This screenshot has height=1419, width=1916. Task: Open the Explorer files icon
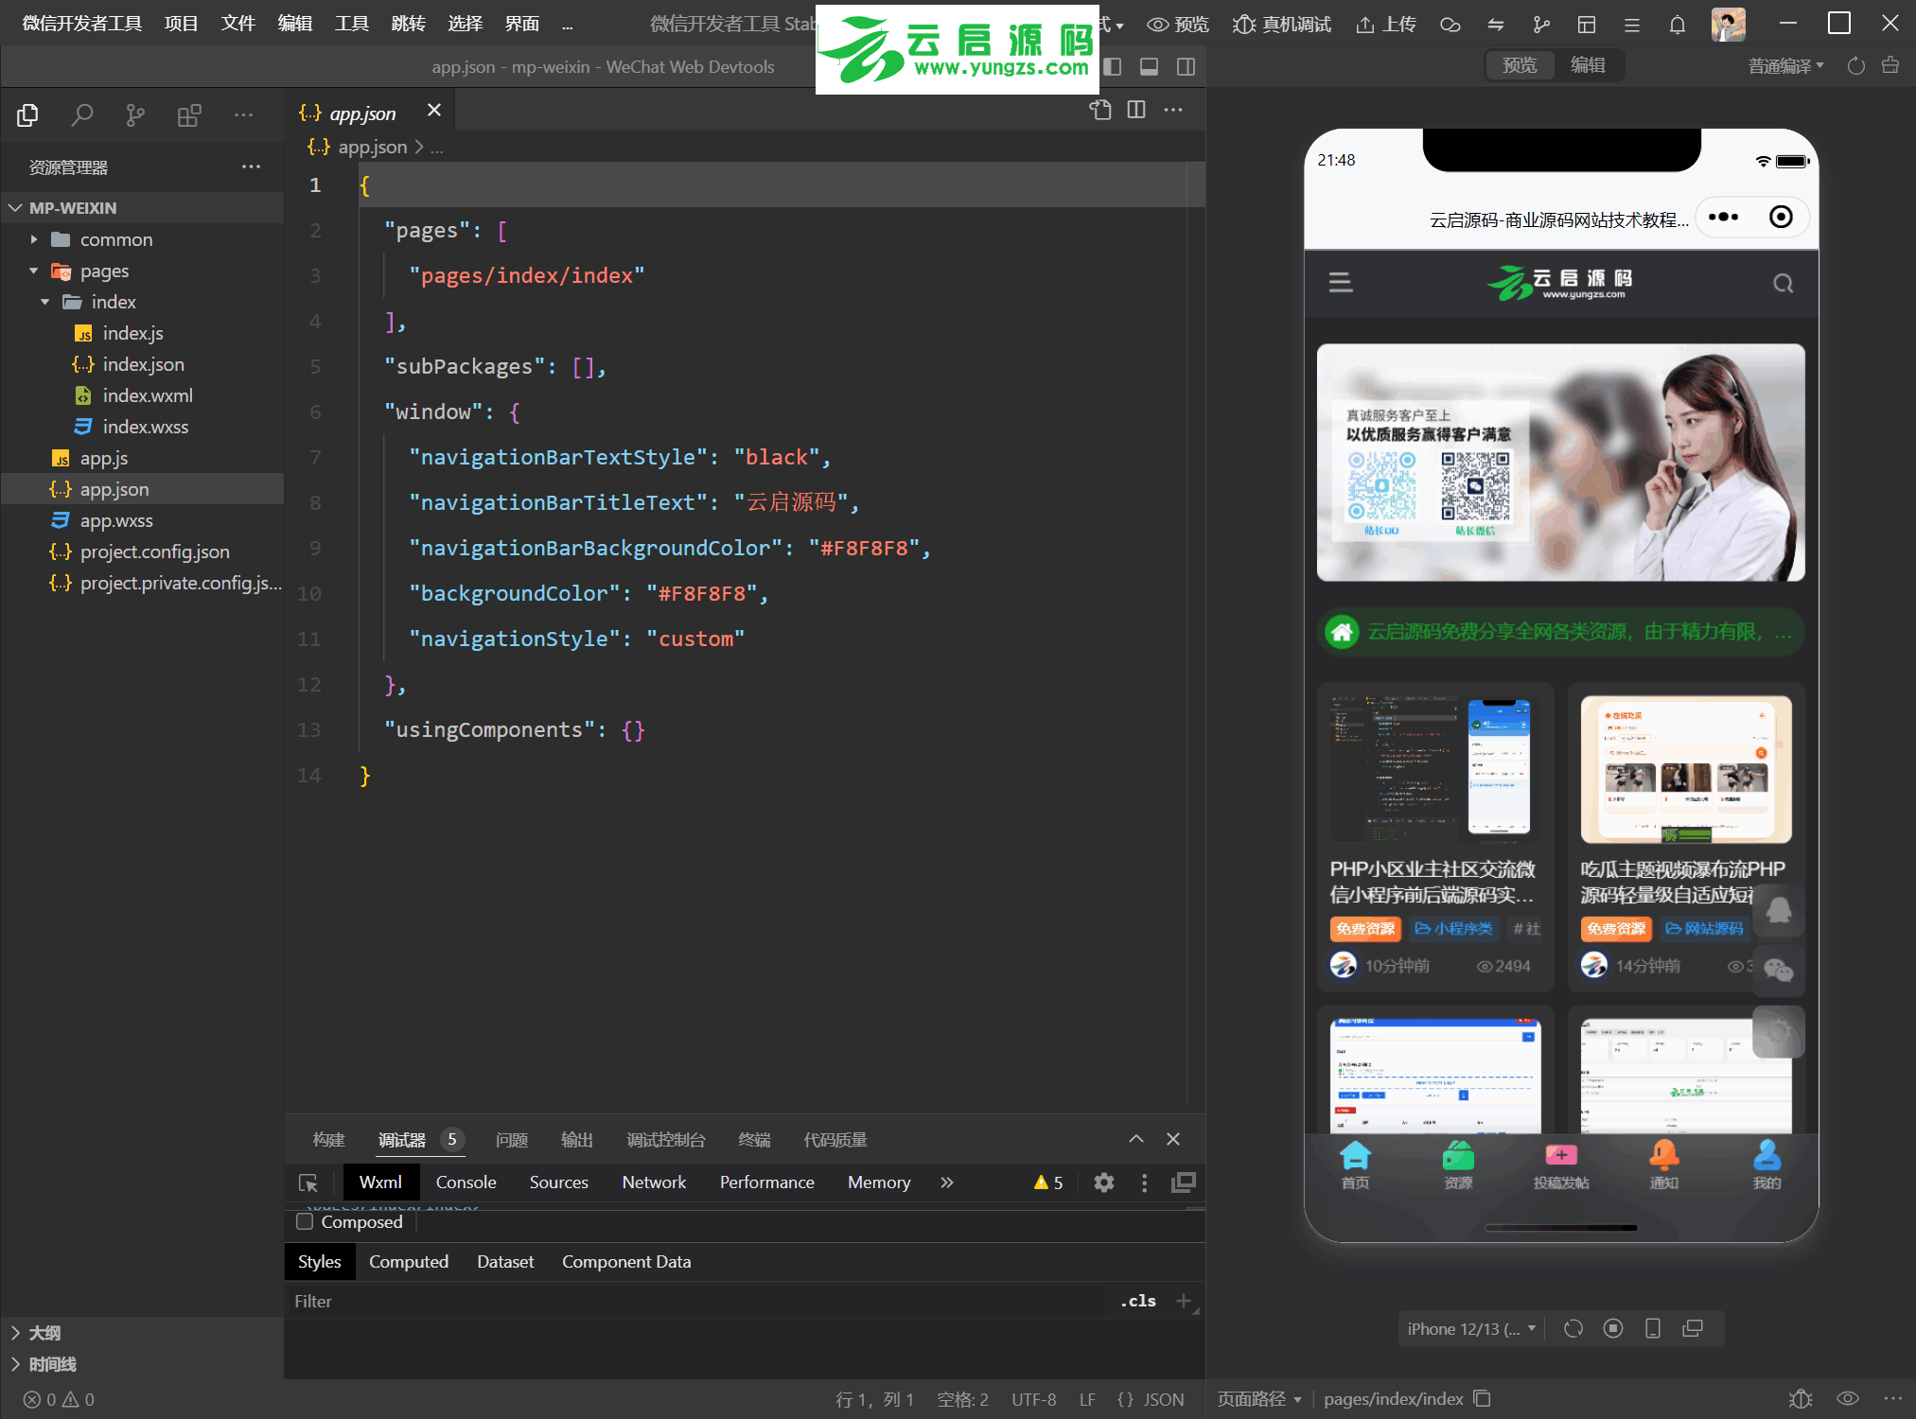27,115
